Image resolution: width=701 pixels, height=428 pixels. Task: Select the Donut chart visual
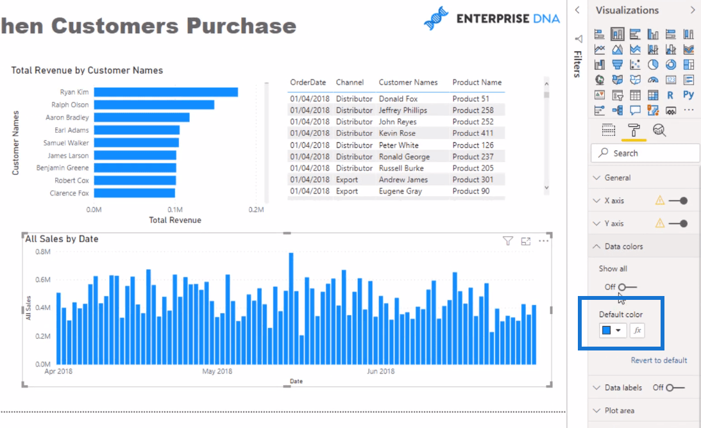click(x=671, y=65)
